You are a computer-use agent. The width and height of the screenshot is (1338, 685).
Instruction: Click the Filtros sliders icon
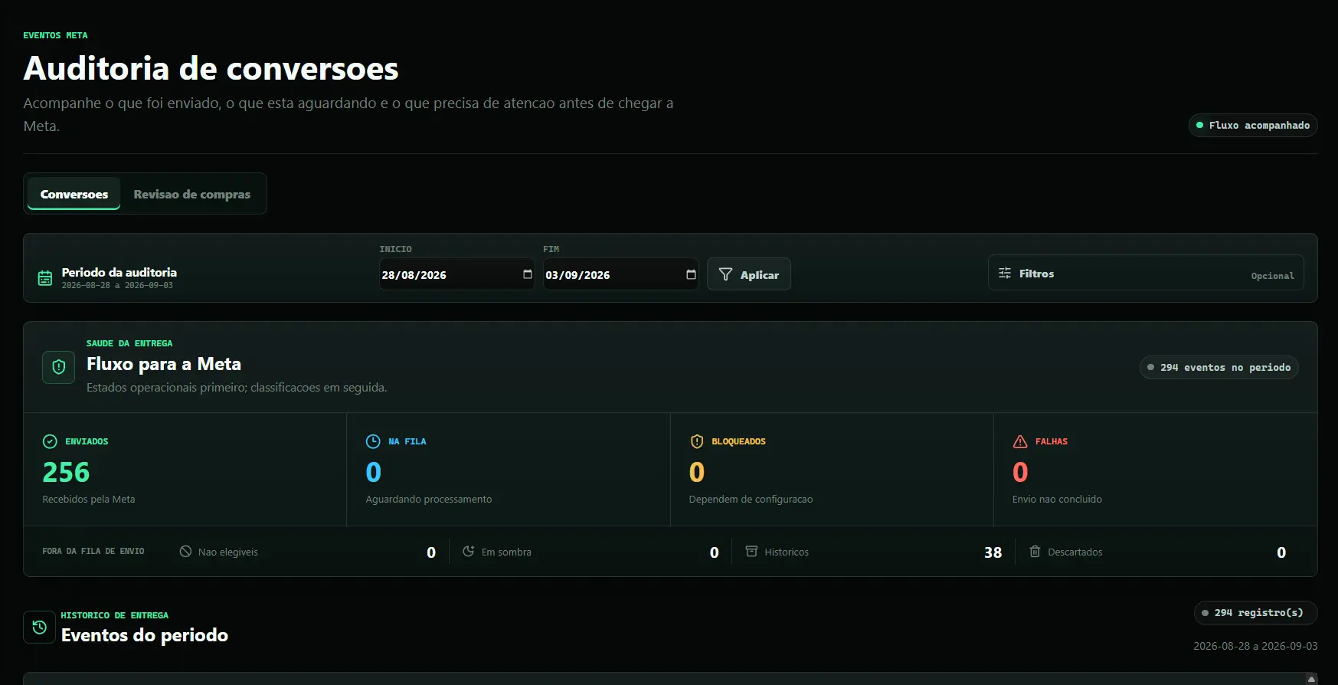[x=1005, y=273]
